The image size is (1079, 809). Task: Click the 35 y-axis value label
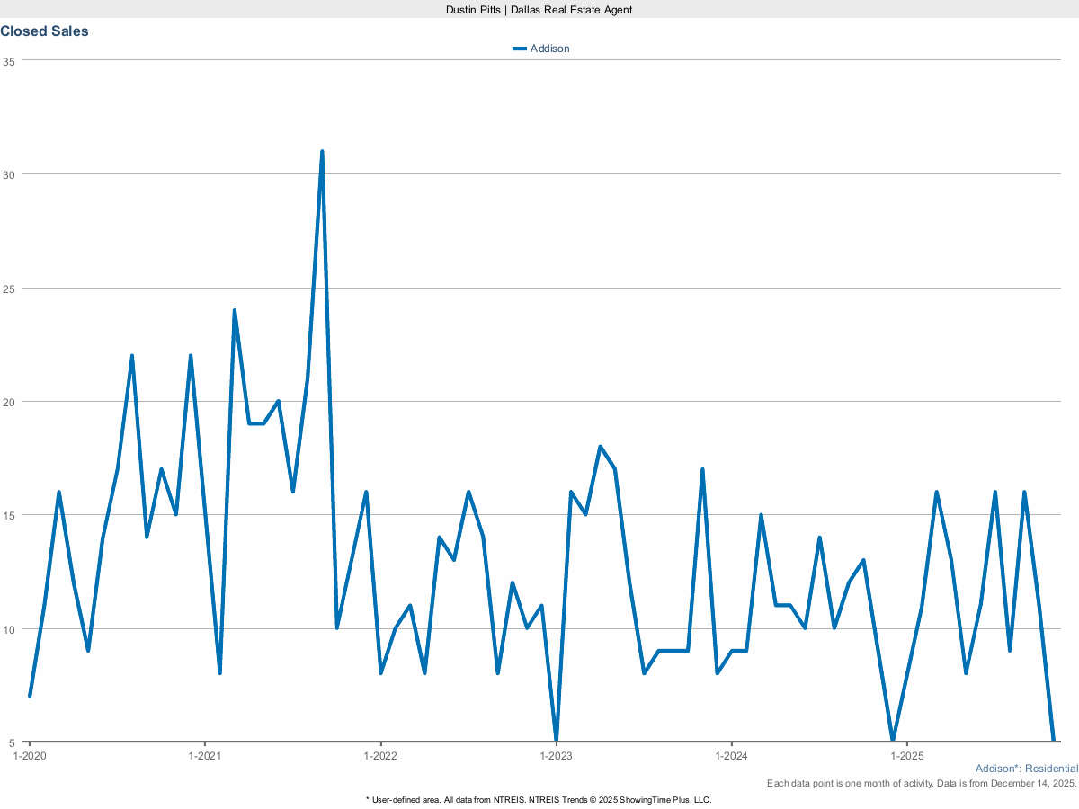(9, 61)
